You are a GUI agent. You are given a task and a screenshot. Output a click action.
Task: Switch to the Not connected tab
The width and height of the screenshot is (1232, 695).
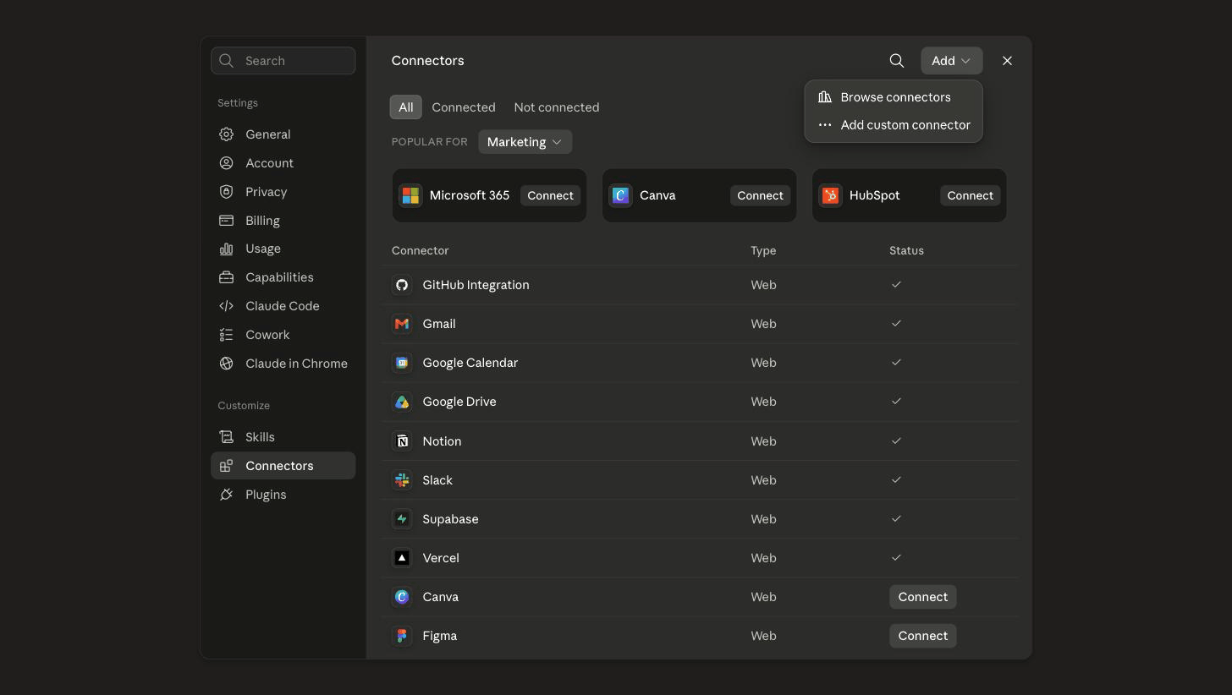(557, 107)
